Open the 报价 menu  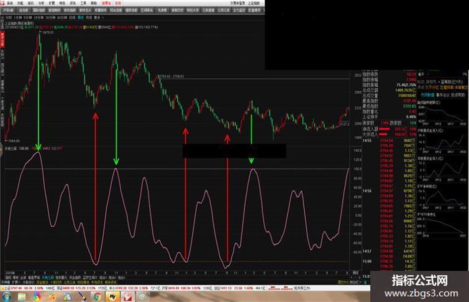pyautogui.click(x=31, y=3)
